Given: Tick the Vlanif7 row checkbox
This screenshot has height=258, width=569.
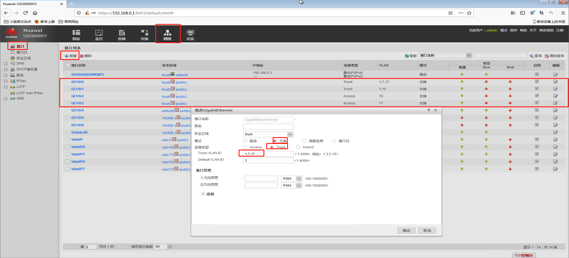Looking at the screenshot, I should point(68,139).
